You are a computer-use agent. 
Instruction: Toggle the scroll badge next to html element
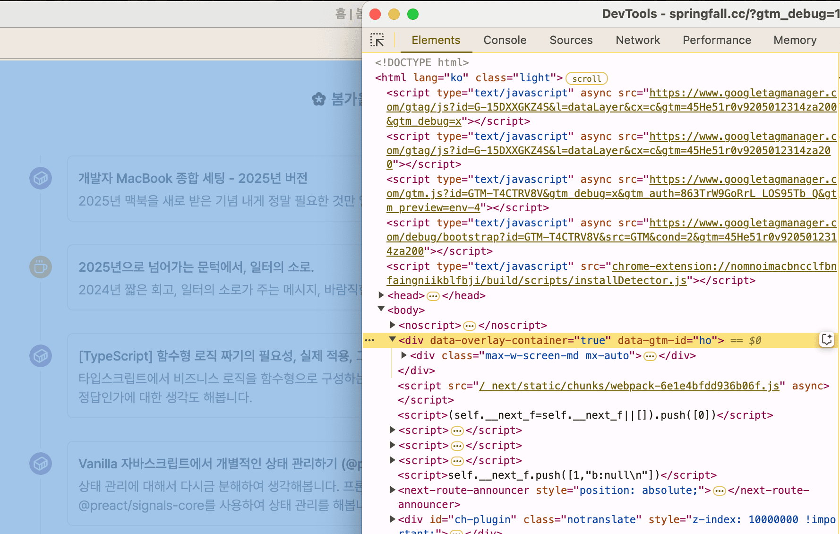click(x=586, y=78)
